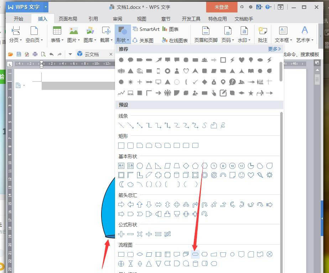Image resolution: width=329 pixels, height=273 pixels.
Task: Select the flowchart terminator shape
Action: (x=195, y=255)
